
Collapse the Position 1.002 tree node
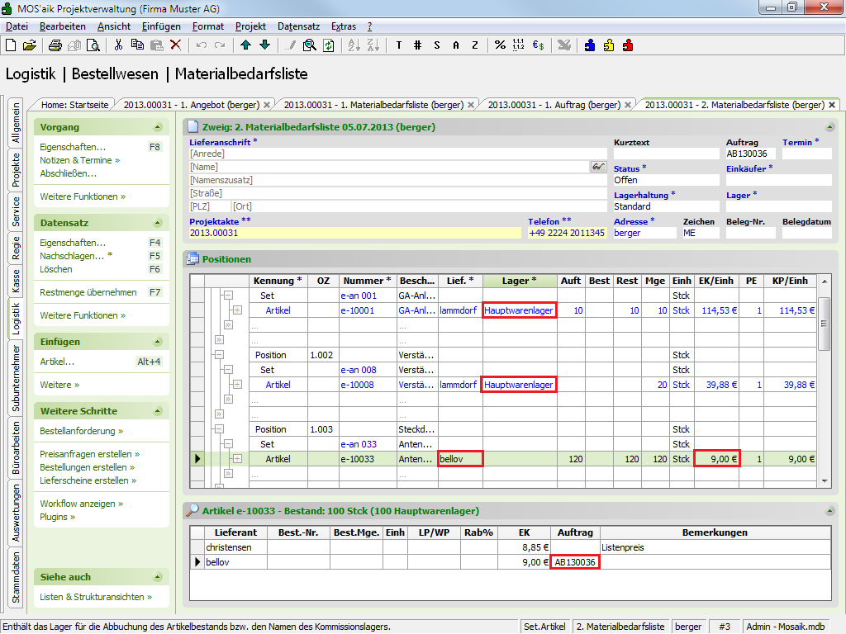(219, 355)
